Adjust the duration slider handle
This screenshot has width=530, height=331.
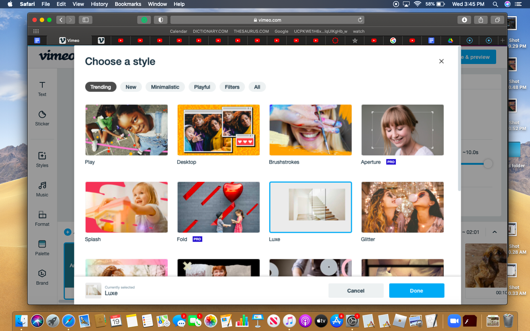(x=488, y=164)
